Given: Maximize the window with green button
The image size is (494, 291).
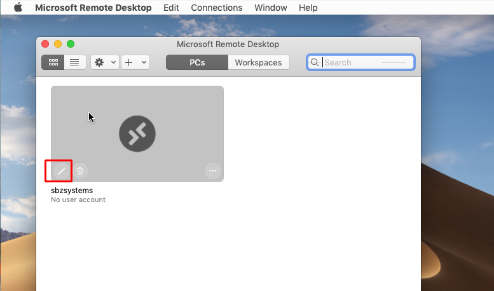Looking at the screenshot, I should pos(71,44).
